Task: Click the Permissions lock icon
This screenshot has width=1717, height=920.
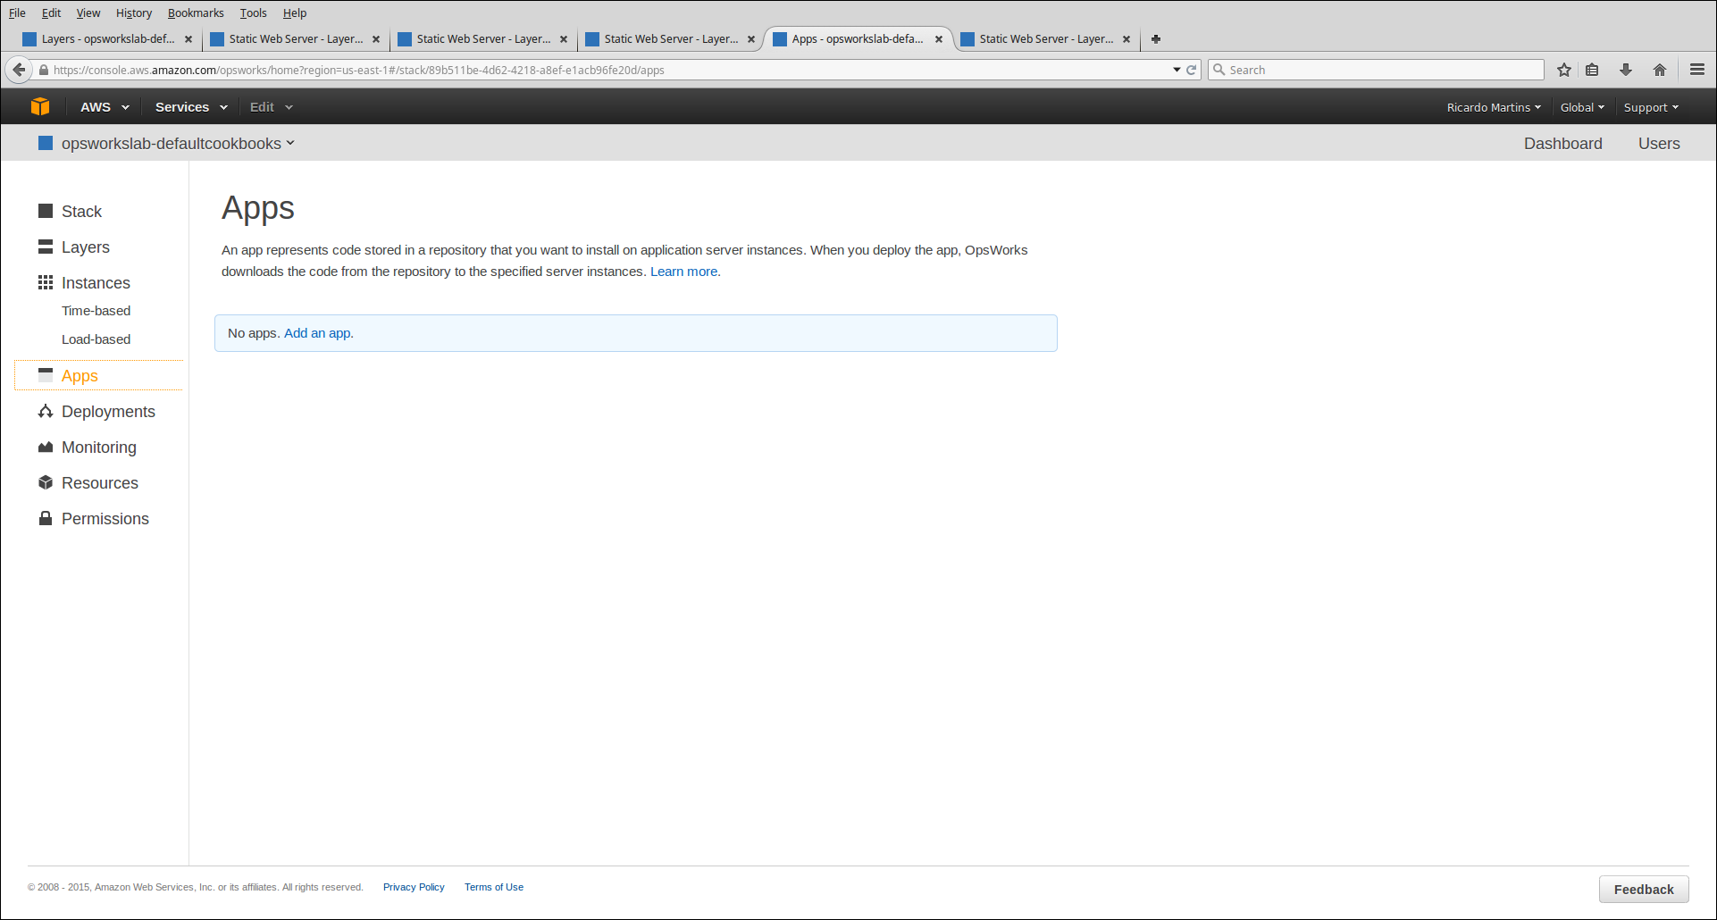Action: pyautogui.click(x=46, y=518)
